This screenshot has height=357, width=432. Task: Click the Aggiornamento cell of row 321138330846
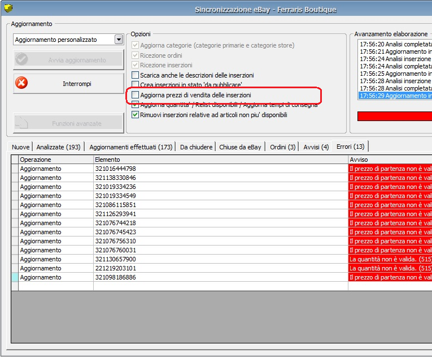point(56,178)
